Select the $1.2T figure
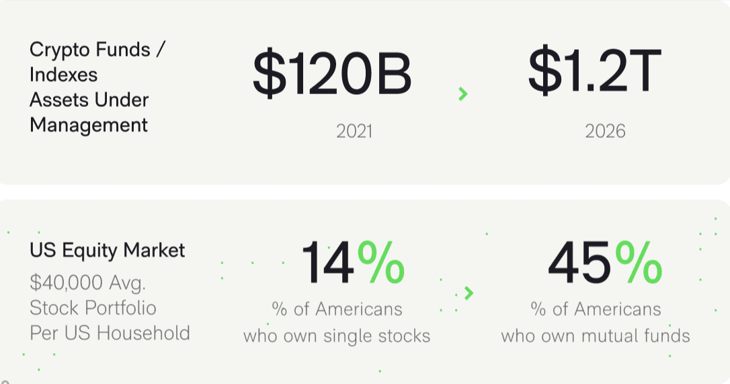Viewport: 730px width, 384px height. [x=594, y=71]
